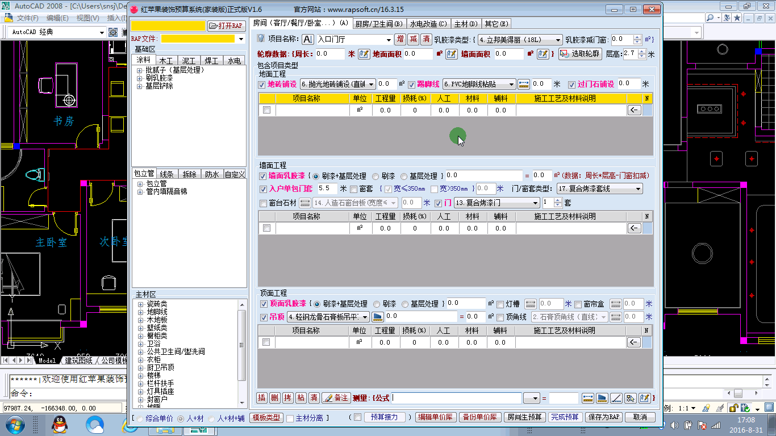The height and width of the screenshot is (436, 776).
Task: Click the line measure icon in bottom toolbar
Action: [x=616, y=398]
